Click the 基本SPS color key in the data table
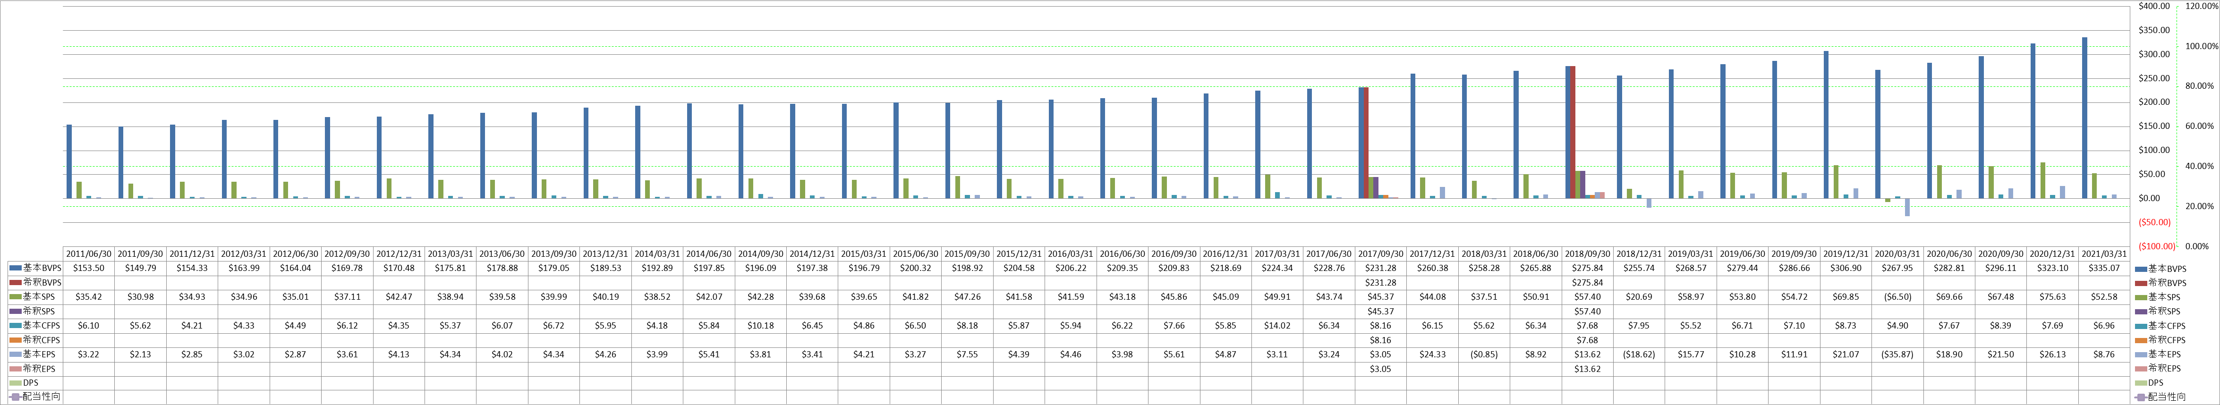The height and width of the screenshot is (405, 2220). click(x=16, y=297)
